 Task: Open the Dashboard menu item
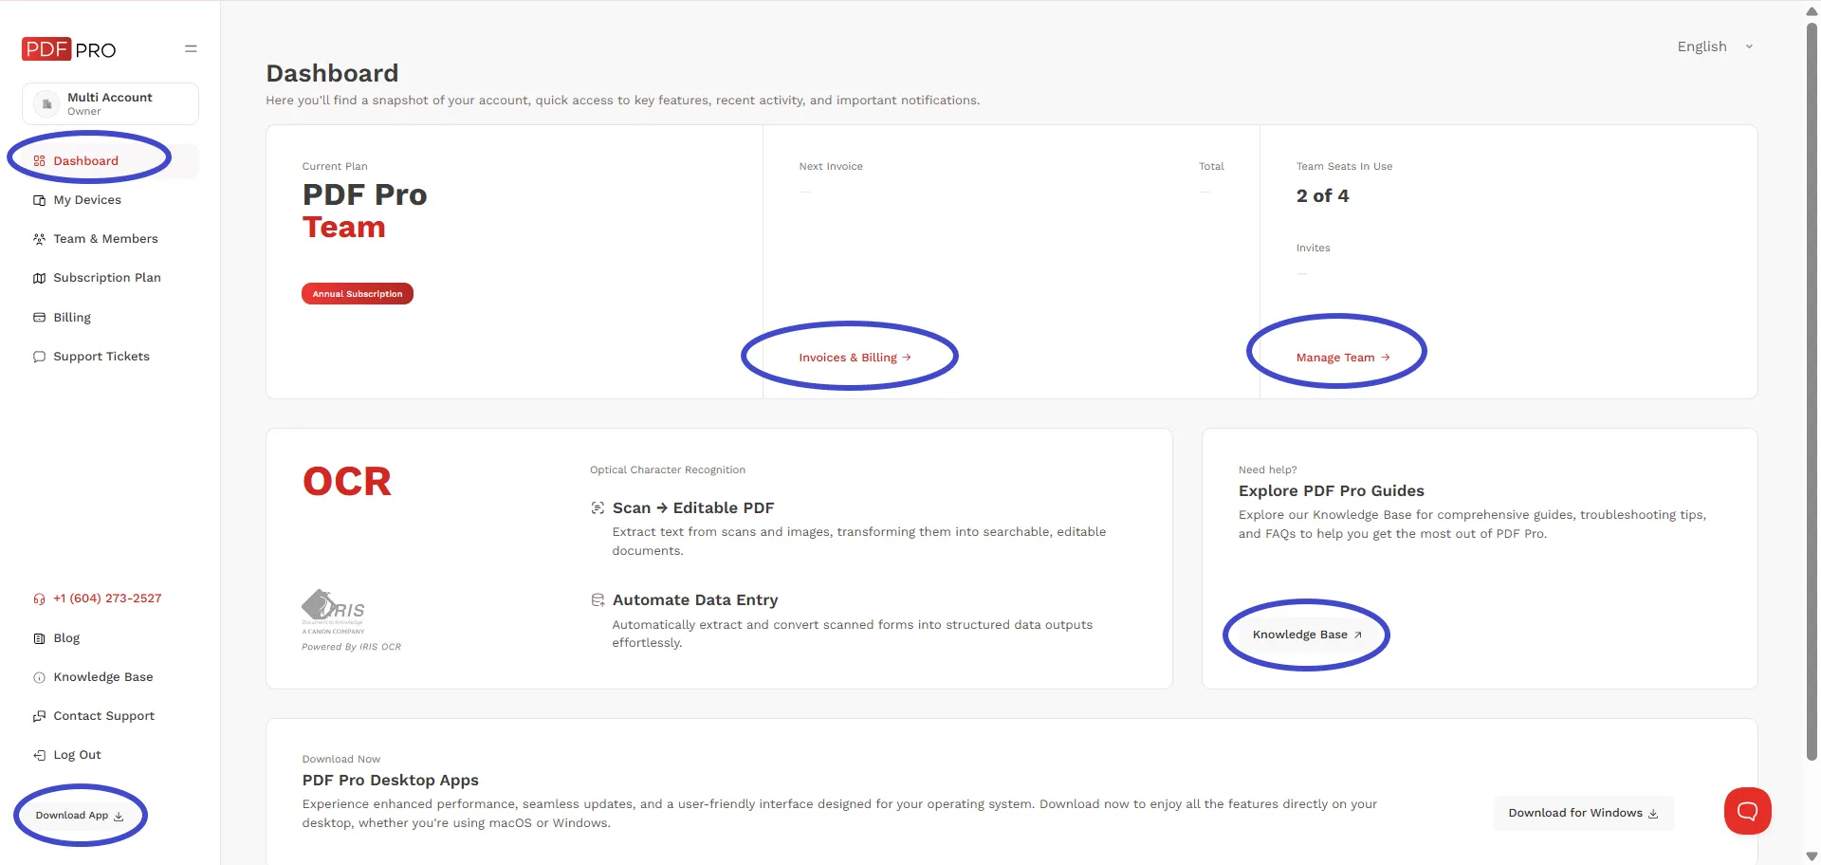pos(110,161)
